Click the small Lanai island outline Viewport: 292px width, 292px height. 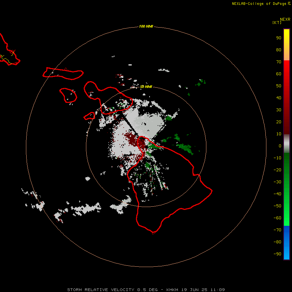point(68,95)
